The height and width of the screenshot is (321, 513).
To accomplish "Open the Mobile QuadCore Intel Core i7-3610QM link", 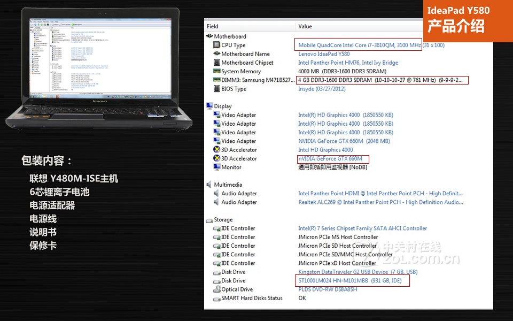I will click(360, 45).
